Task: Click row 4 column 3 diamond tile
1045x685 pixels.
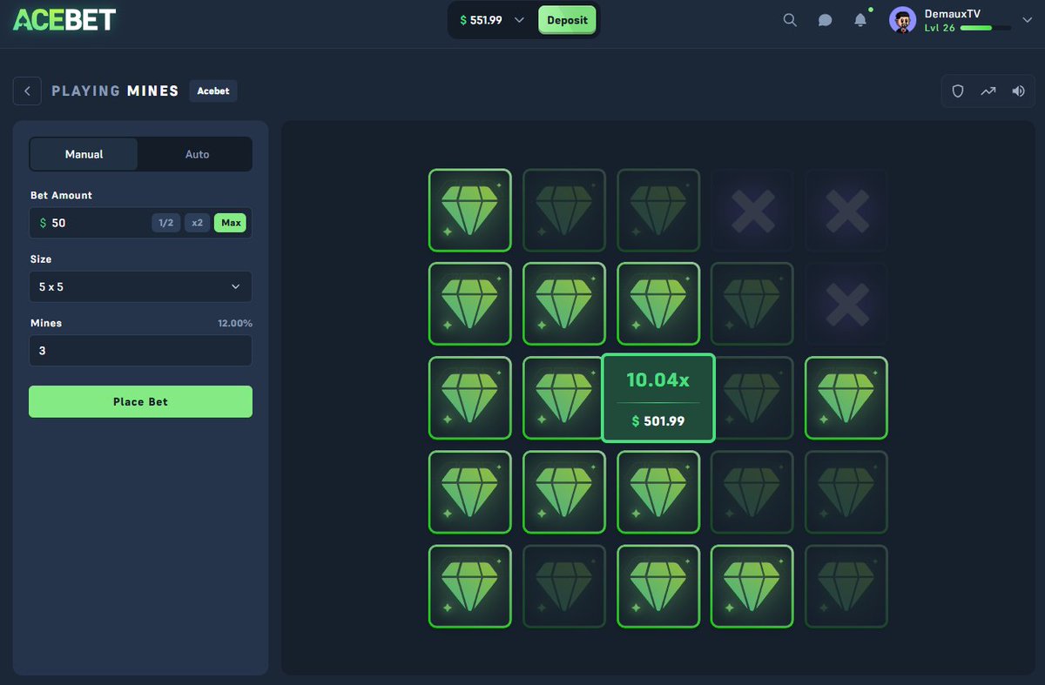Action: (x=658, y=492)
